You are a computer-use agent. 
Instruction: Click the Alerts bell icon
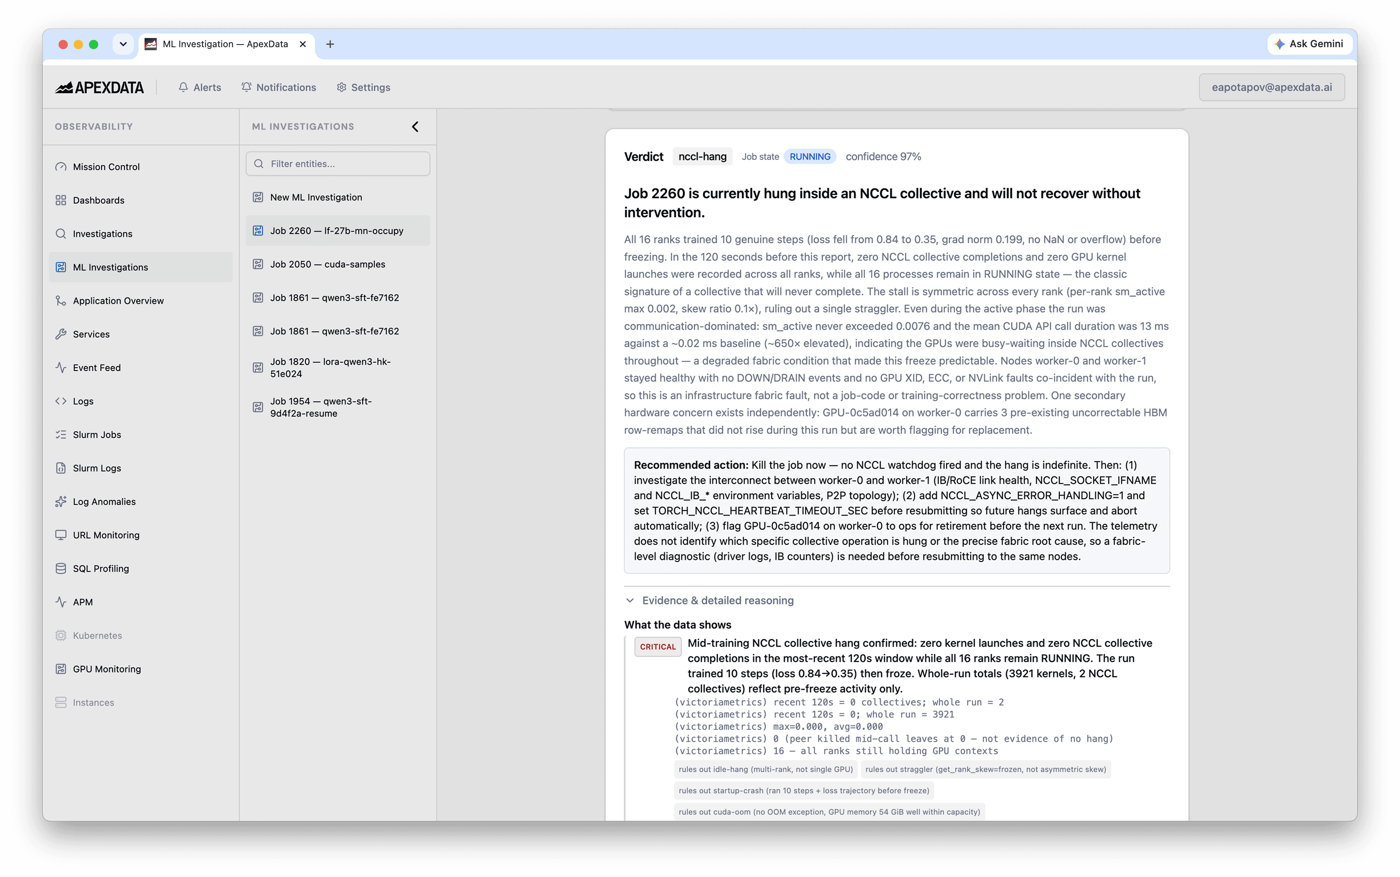point(183,87)
